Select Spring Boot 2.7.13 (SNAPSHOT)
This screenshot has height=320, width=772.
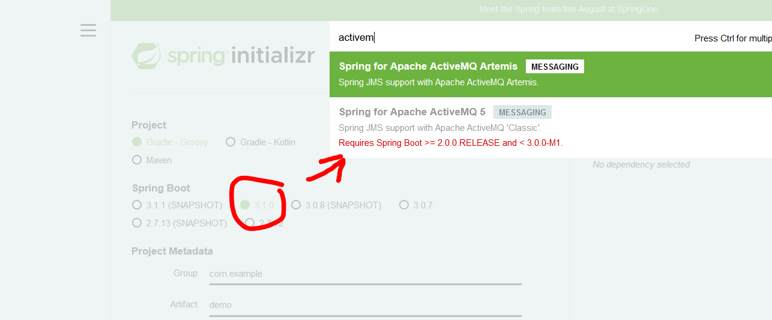(x=179, y=223)
